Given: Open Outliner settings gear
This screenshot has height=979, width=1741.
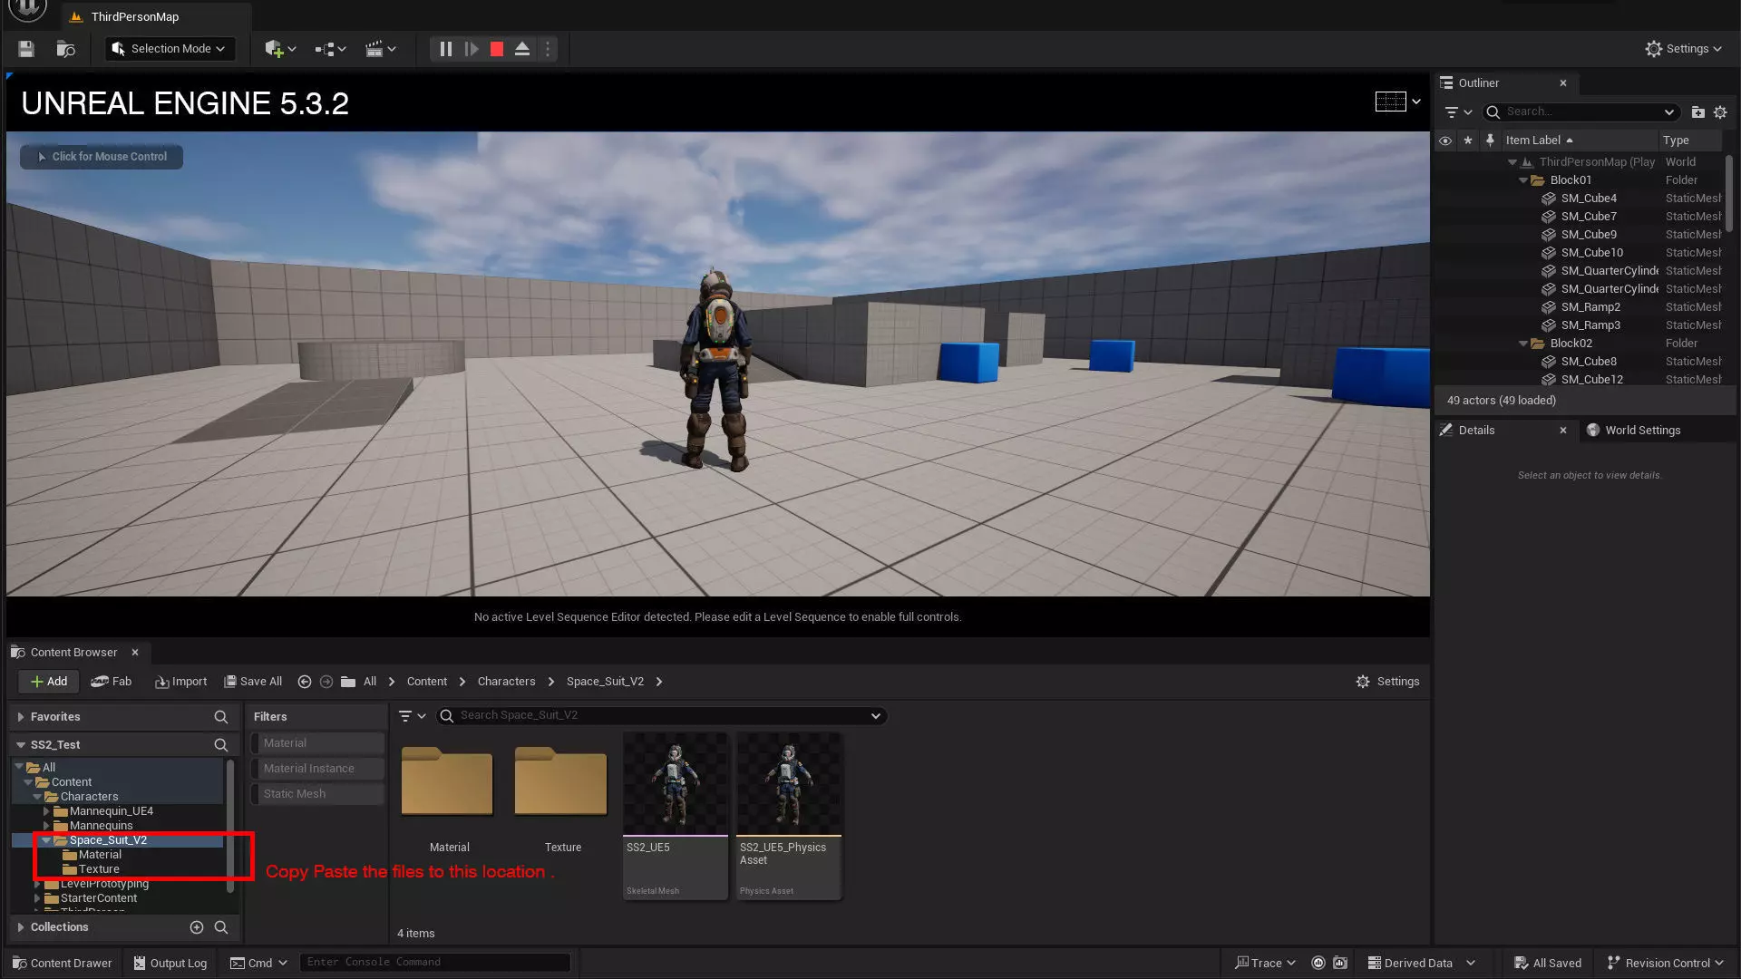Looking at the screenshot, I should [1720, 112].
